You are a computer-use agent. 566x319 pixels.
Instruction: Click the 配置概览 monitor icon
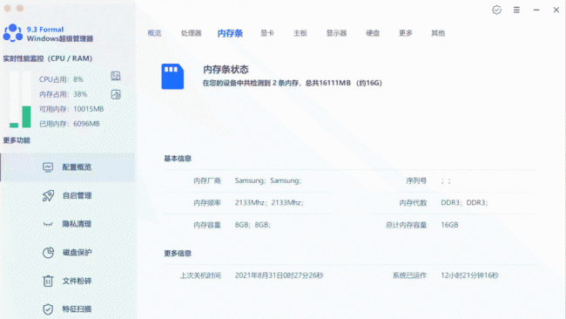click(48, 166)
